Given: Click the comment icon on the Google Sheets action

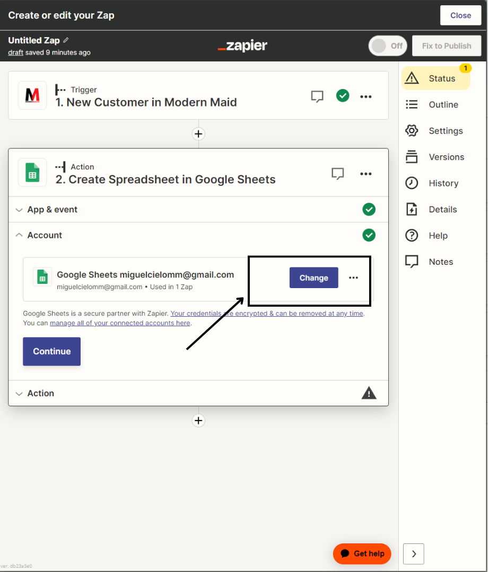Looking at the screenshot, I should tap(338, 174).
